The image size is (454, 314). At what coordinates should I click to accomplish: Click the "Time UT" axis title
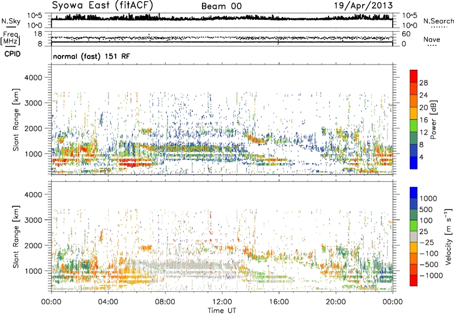[x=222, y=311]
